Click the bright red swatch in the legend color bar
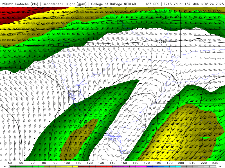The image size is (225, 168). tap(110, 167)
